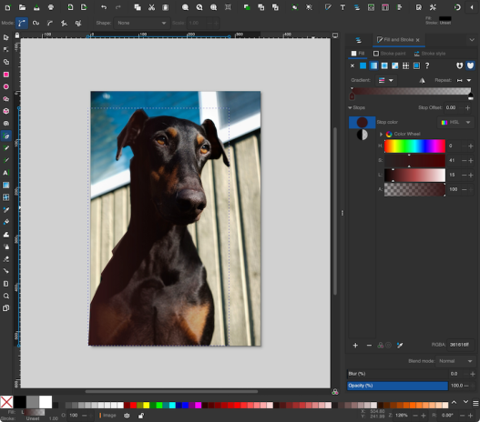This screenshot has height=422, width=480.
Task: Open the Align and Distribute icon
Action: (x=400, y=7)
